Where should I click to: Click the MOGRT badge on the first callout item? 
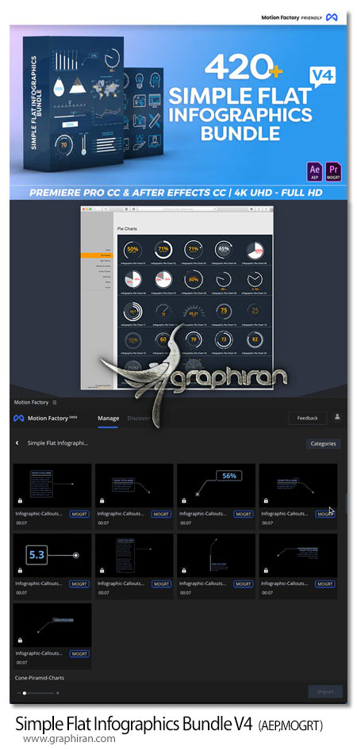pos(79,515)
